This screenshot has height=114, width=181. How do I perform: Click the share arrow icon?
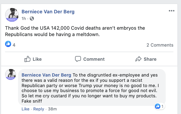138,59
